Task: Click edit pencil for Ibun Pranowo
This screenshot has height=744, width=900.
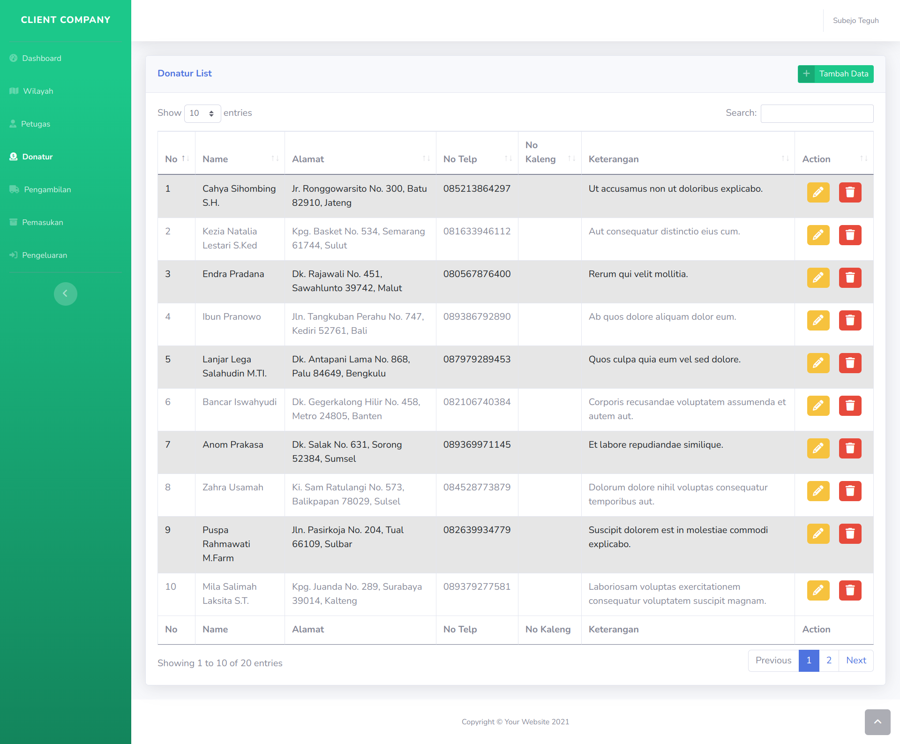Action: tap(818, 320)
